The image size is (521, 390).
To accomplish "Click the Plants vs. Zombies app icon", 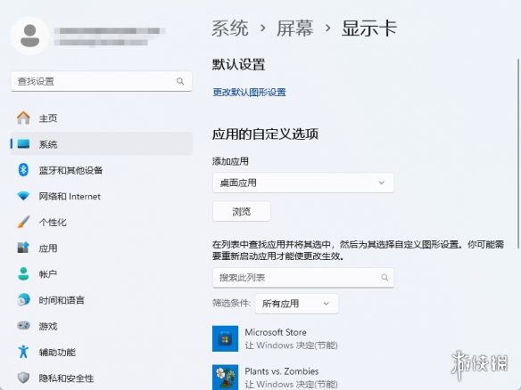I will coord(226,378).
